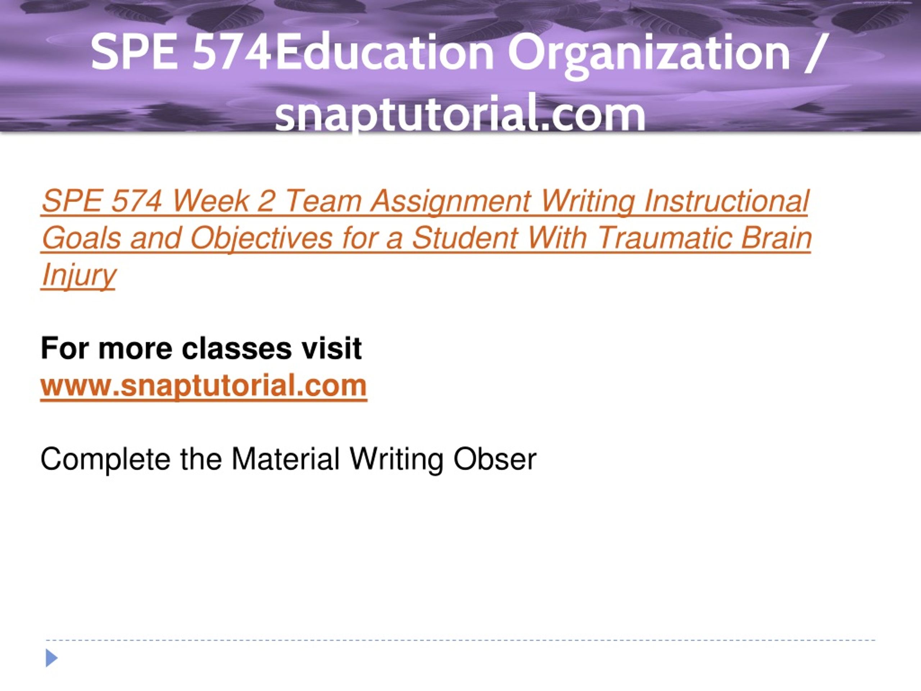The height and width of the screenshot is (691, 921).
Task: Click Goals and Objectives in the orange link
Action: point(187,238)
